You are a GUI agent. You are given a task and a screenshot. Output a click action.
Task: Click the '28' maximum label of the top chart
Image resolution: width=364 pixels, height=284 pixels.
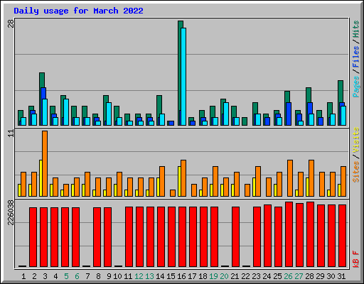11,23
